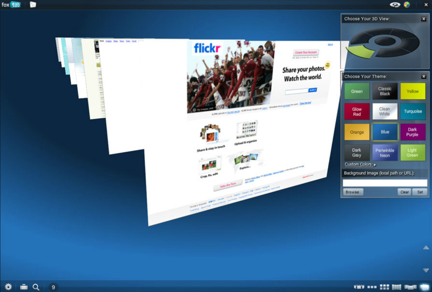Apply the Clean White theme

tap(385, 112)
